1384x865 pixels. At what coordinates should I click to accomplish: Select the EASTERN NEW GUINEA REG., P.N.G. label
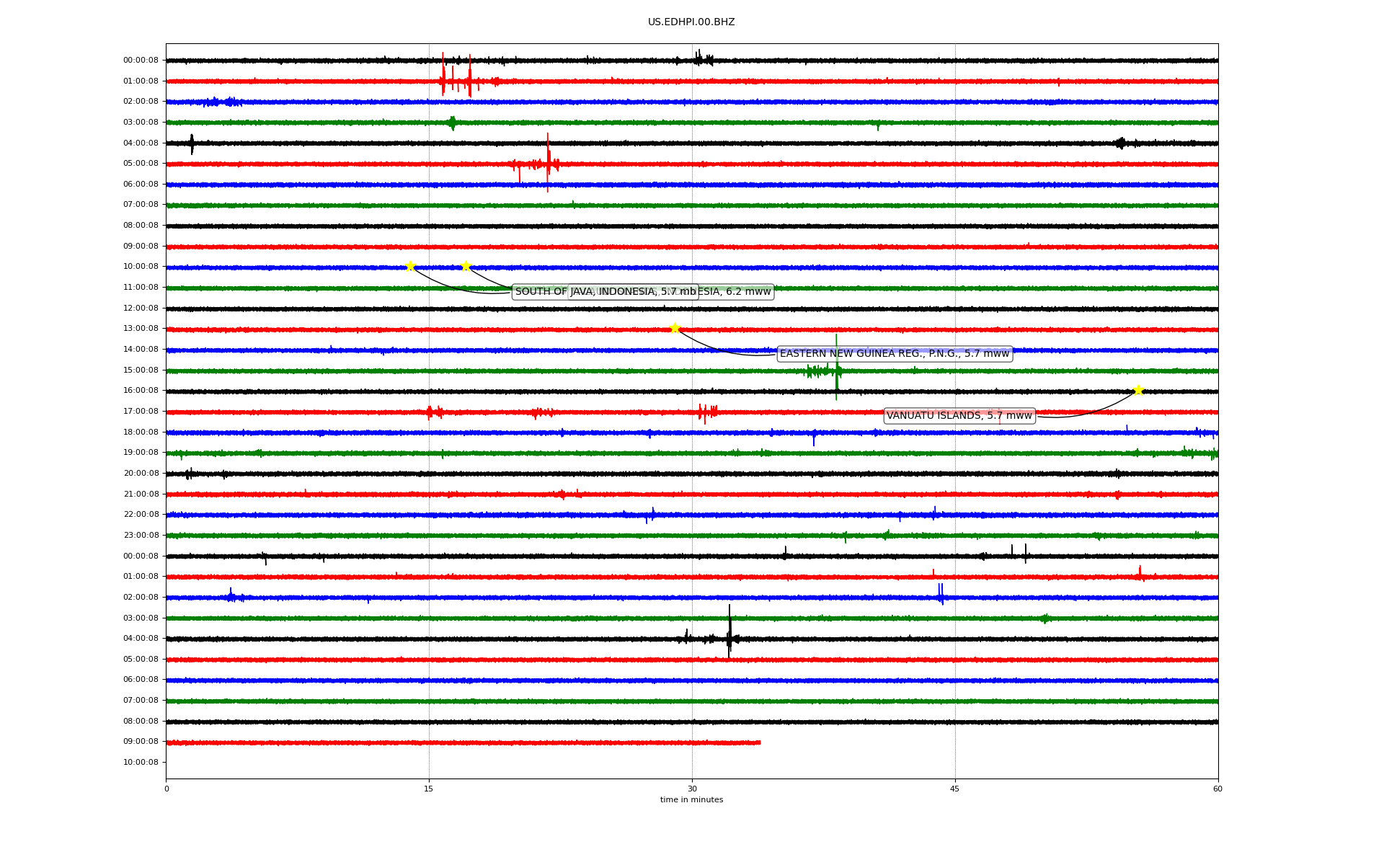895,354
